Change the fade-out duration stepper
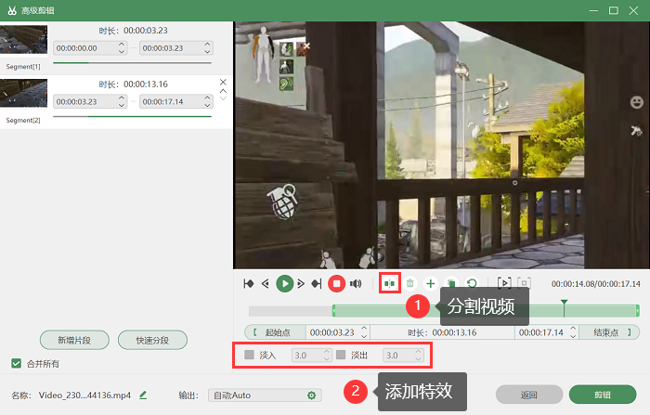 pyautogui.click(x=418, y=356)
